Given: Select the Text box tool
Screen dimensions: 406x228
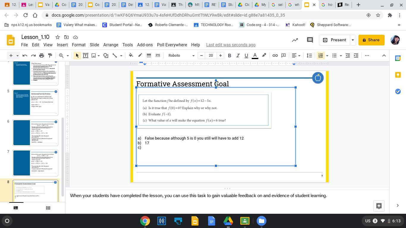Looking at the screenshot, I should coord(86,56).
